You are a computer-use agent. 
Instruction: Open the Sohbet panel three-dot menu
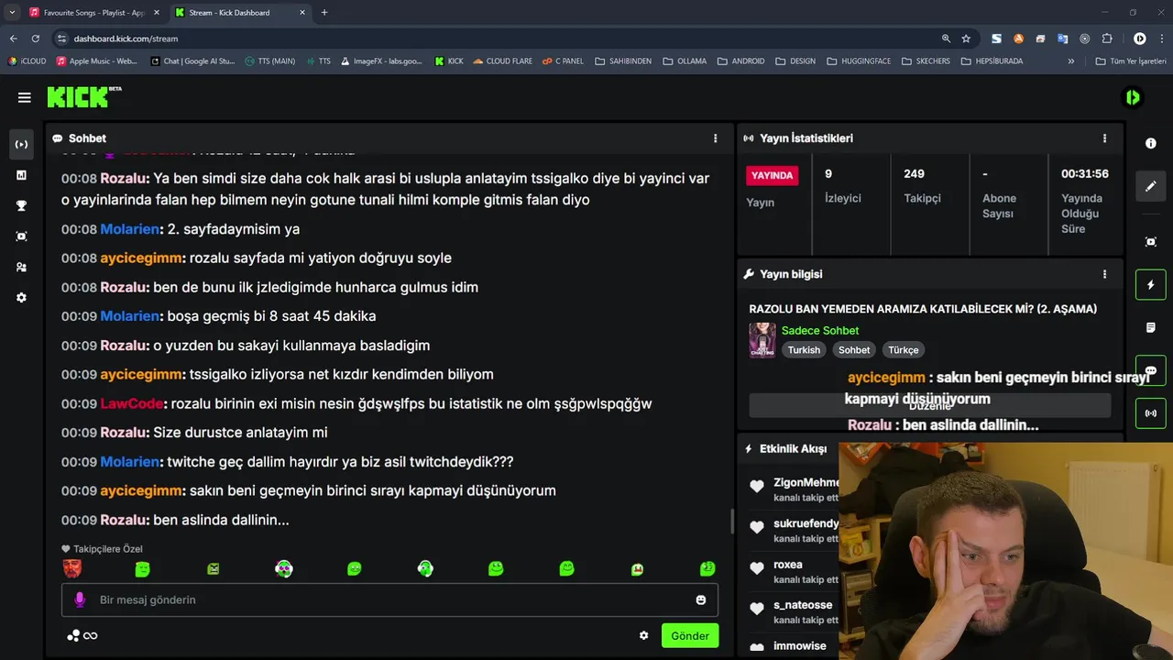coord(716,138)
